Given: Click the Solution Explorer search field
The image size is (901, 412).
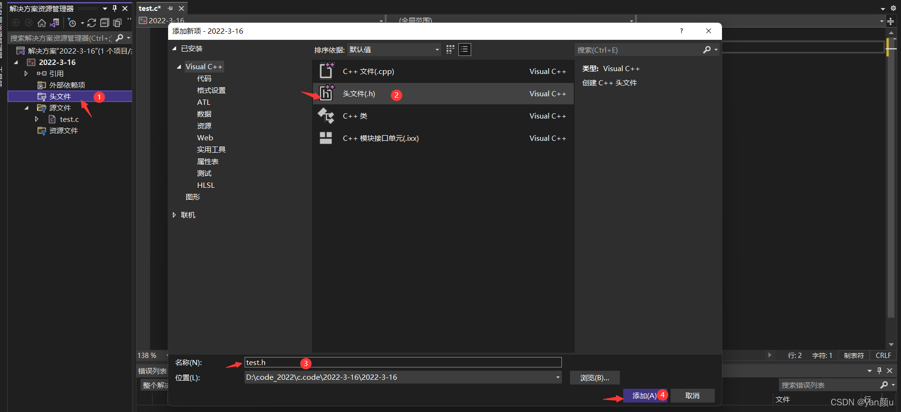Looking at the screenshot, I should click(61, 38).
